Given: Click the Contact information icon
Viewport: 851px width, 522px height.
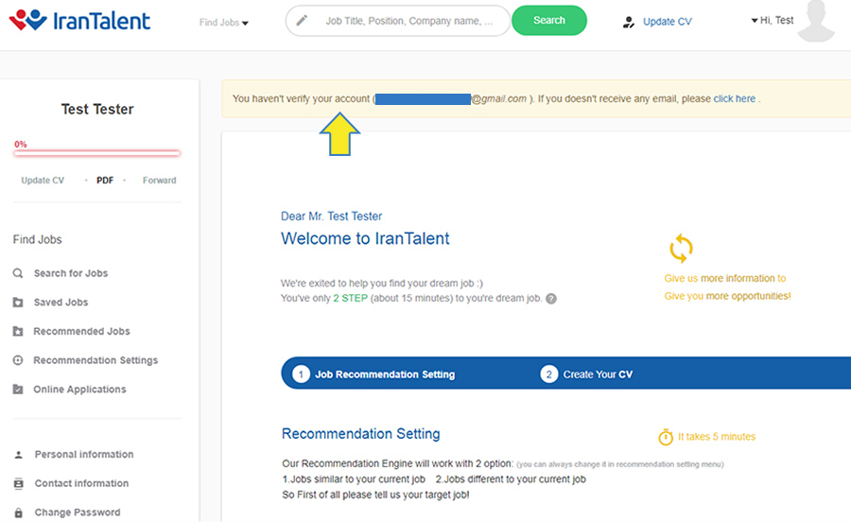Looking at the screenshot, I should coord(18,483).
